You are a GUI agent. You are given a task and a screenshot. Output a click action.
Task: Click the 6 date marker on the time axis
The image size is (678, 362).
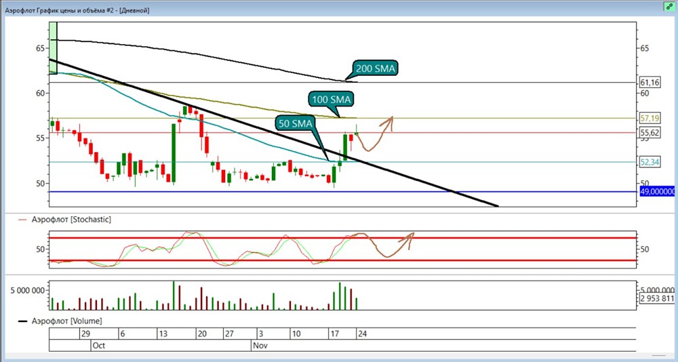click(122, 334)
